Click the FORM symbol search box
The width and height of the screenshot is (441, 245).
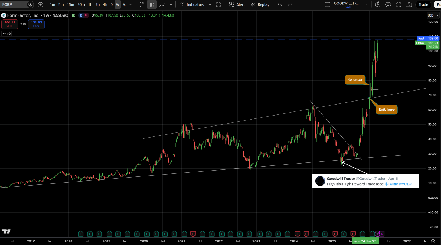click(17, 4)
